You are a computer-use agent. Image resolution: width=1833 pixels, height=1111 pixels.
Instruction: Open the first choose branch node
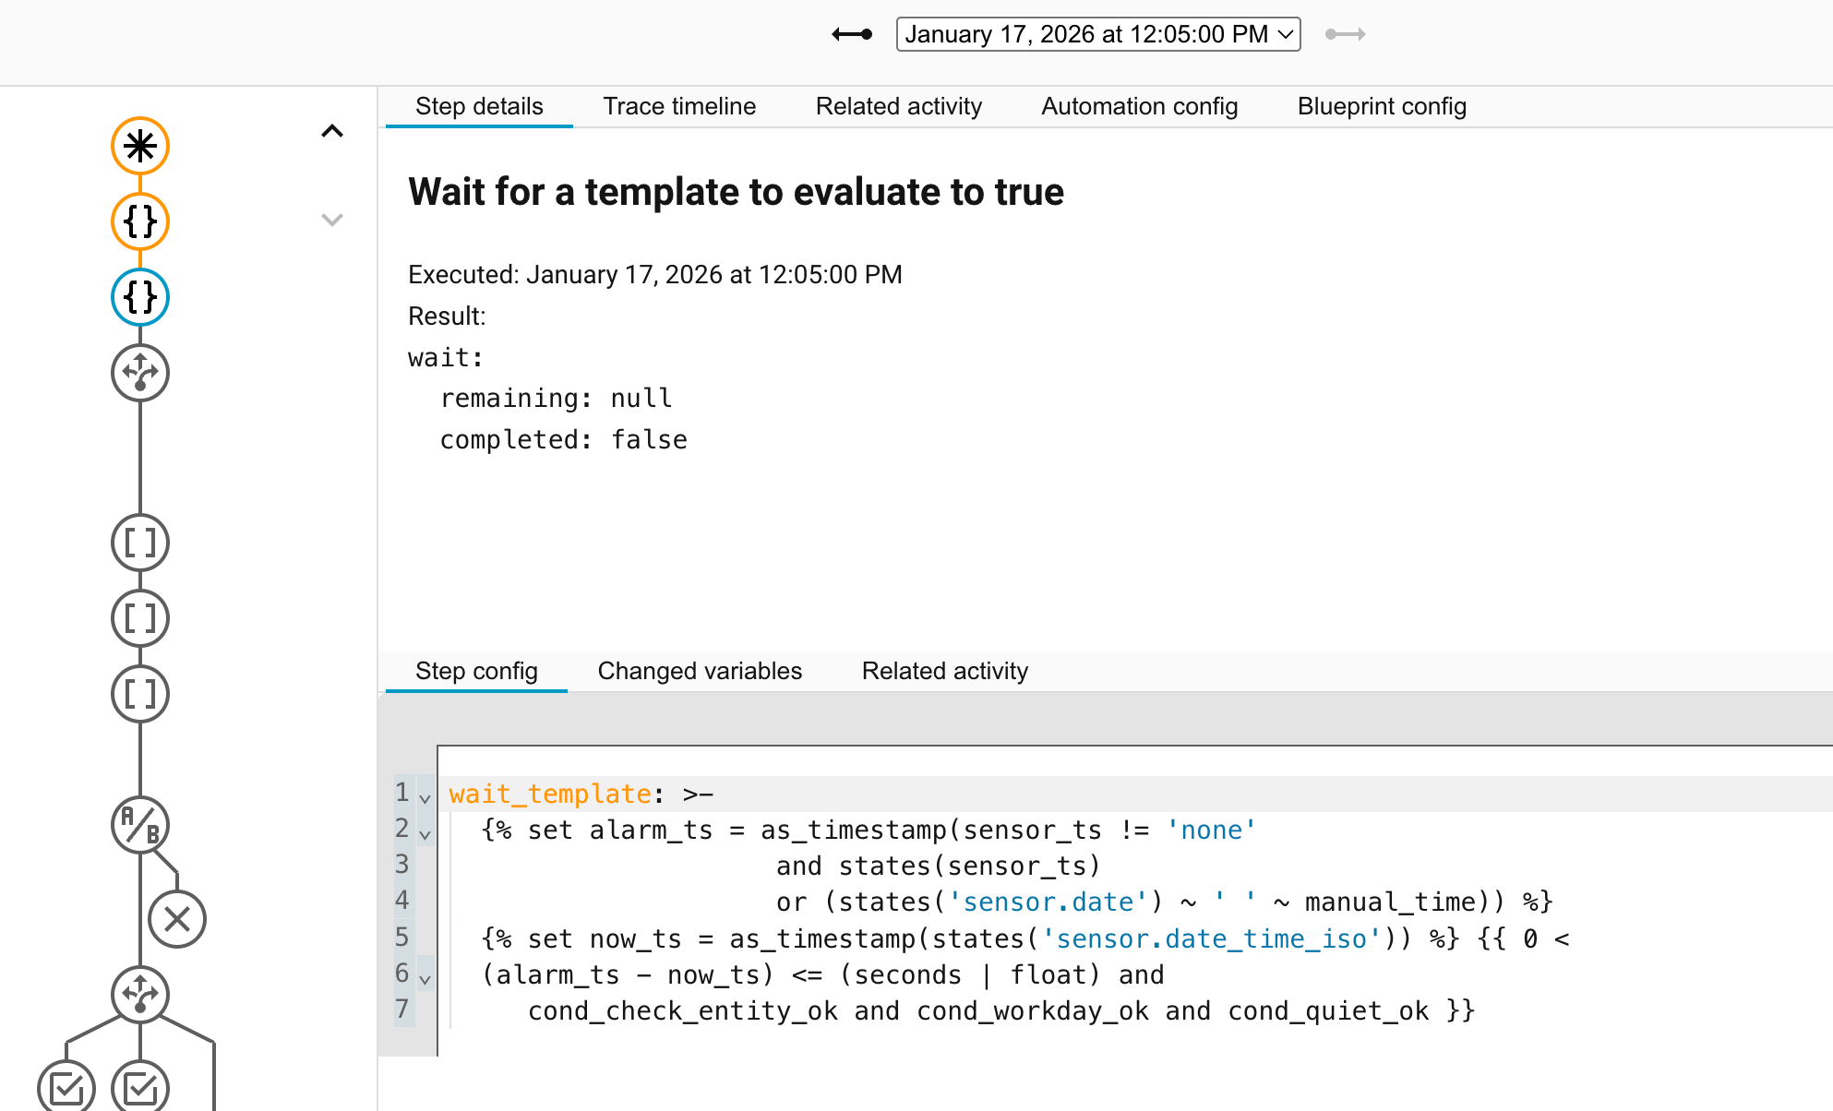click(140, 373)
